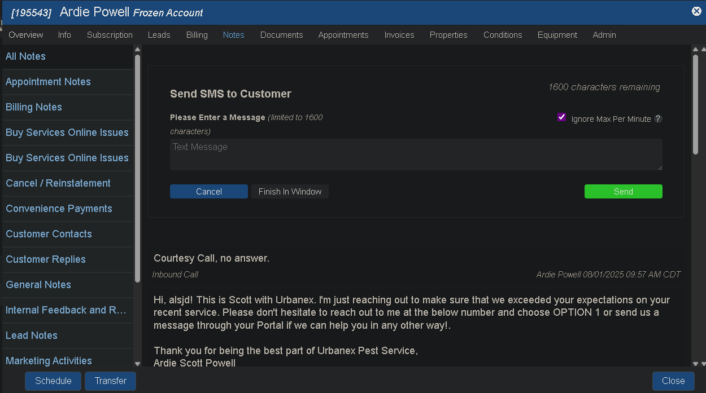Click the Schedule button
The width and height of the screenshot is (706, 393).
point(53,381)
